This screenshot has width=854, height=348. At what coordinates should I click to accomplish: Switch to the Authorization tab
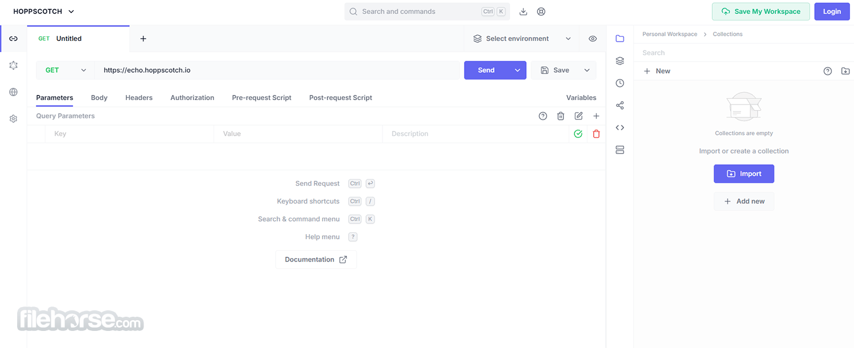192,98
